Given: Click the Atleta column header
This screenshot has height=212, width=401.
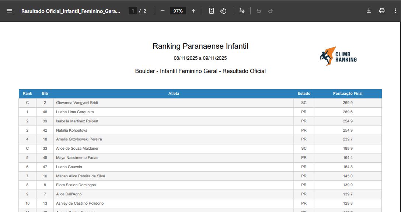Looking at the screenshot, I should pos(174,94).
